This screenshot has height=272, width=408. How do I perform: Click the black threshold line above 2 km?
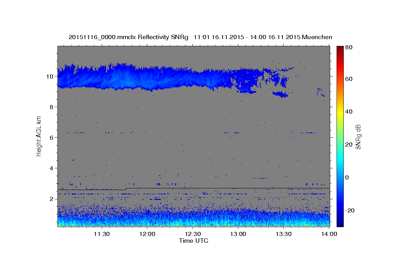[194, 188]
